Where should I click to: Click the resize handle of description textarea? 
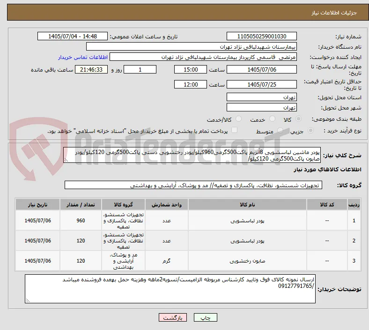[66, 160]
